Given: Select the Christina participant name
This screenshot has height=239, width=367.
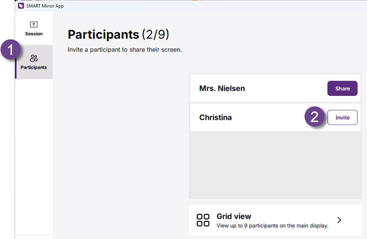Looking at the screenshot, I should pos(215,117).
